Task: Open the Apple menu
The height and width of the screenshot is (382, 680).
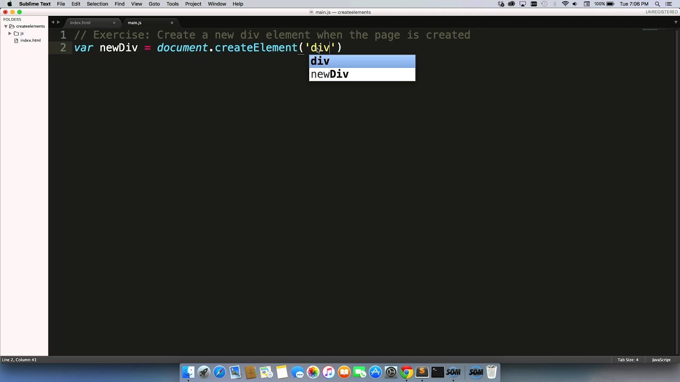Action: [9, 4]
